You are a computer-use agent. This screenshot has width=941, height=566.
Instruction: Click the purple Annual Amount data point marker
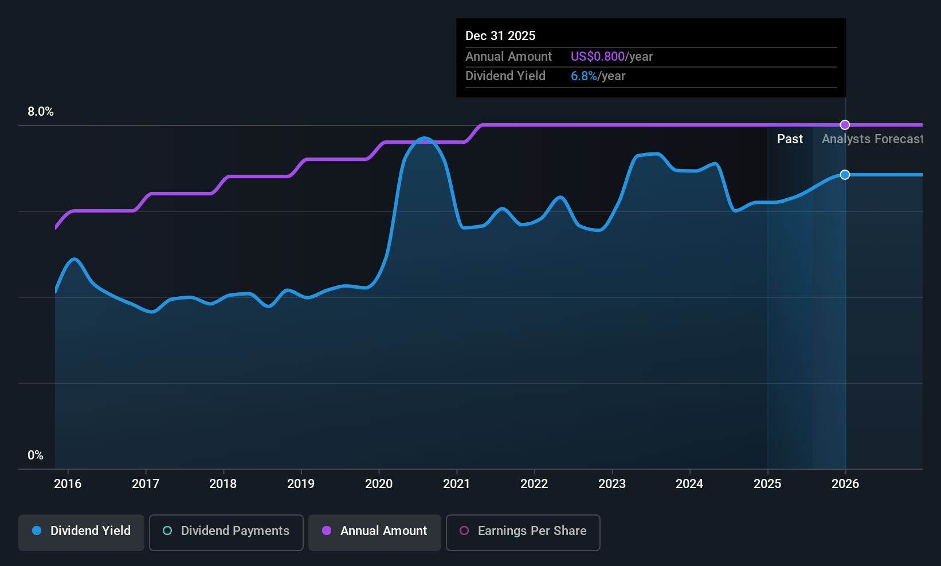point(845,125)
